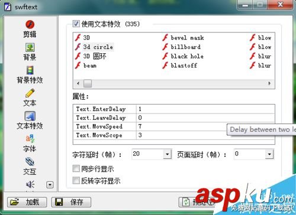Enable the 反转字符显示 checkbox
Screen dimensions: 296x215
76,181
